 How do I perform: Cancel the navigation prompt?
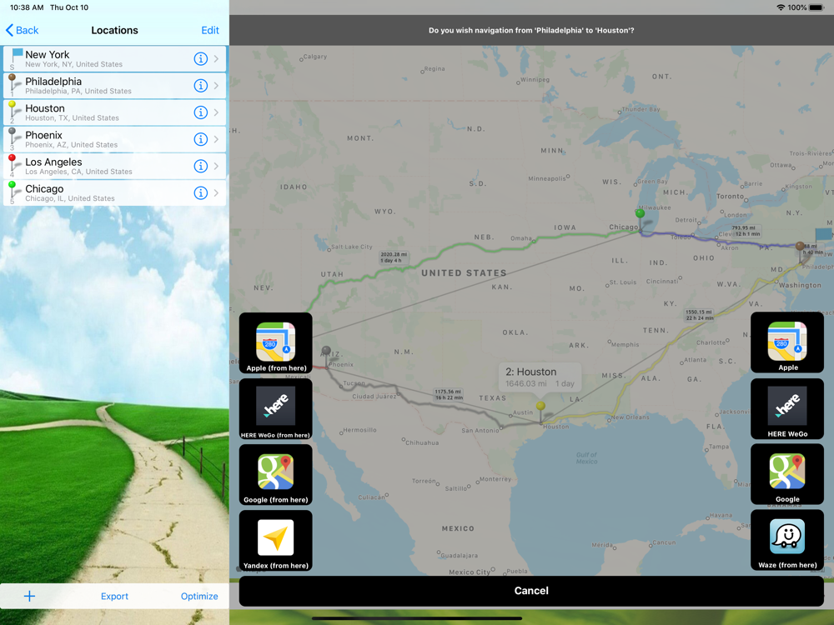pyautogui.click(x=531, y=591)
